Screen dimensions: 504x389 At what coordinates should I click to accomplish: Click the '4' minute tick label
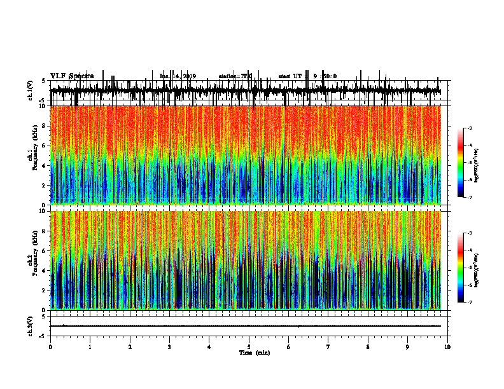(209, 347)
